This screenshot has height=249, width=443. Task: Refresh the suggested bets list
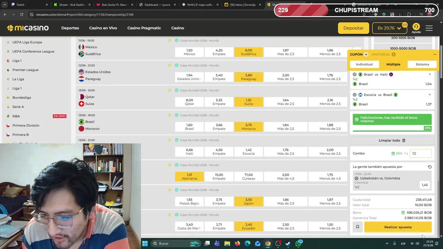click(x=430, y=167)
